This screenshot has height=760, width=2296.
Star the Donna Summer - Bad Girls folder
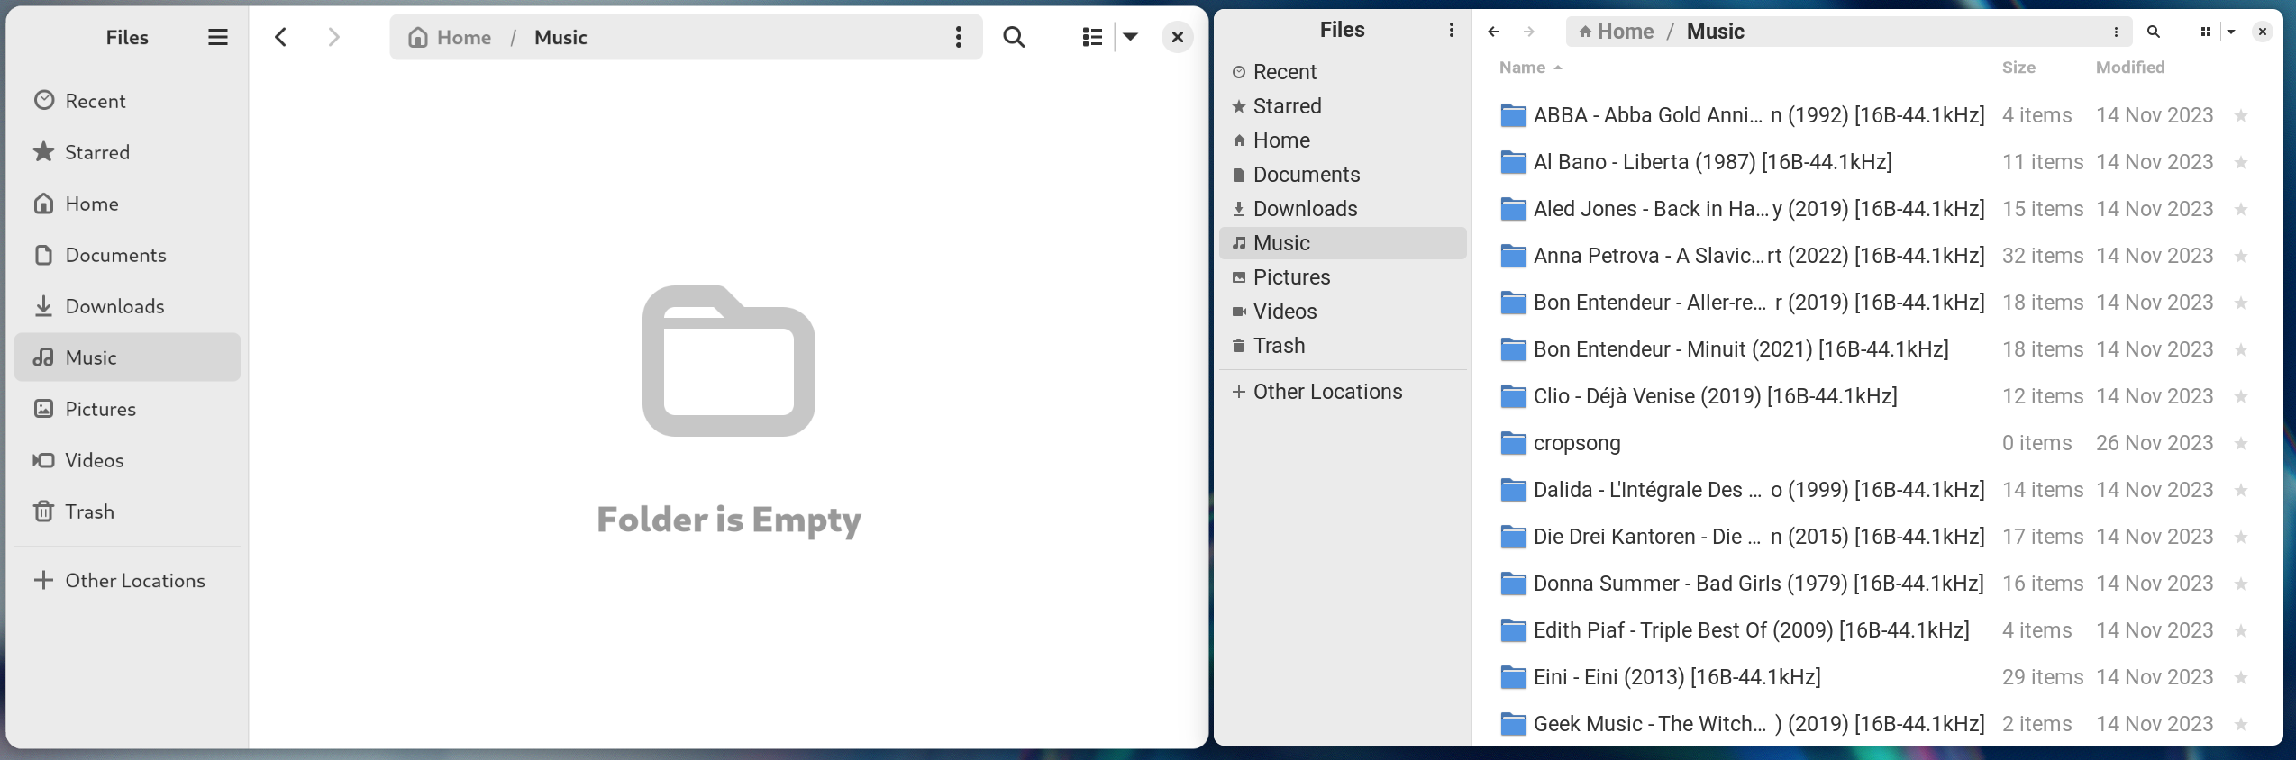(2241, 584)
